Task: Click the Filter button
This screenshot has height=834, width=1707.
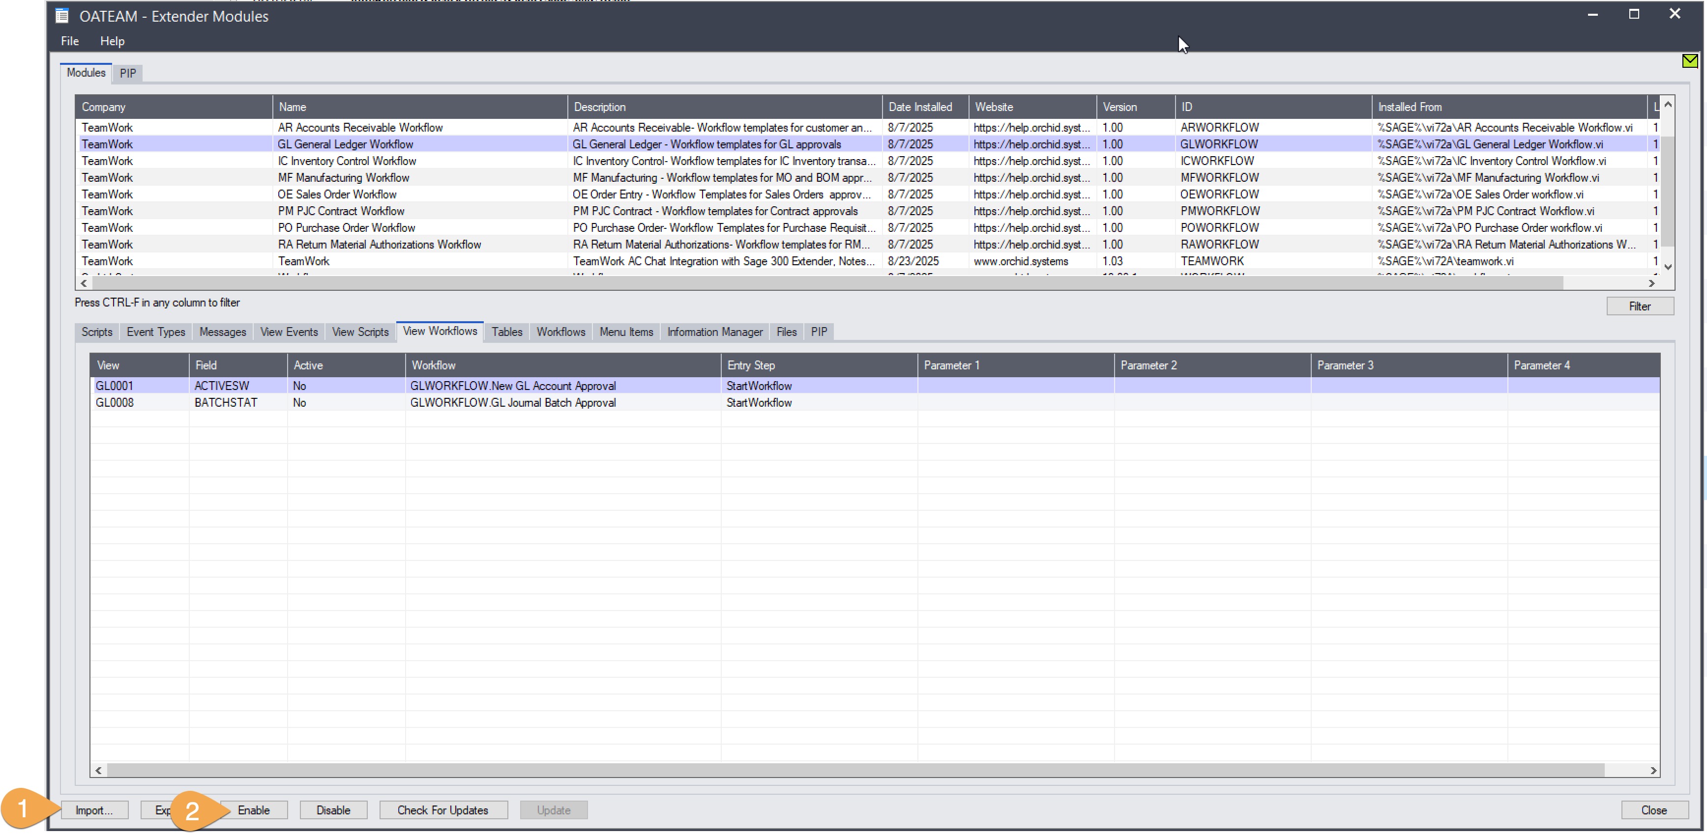Action: 1640,306
